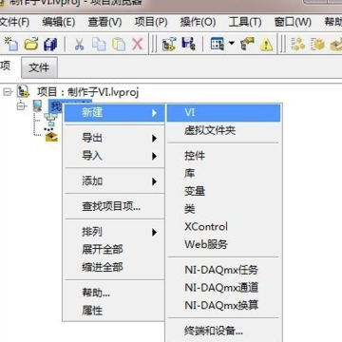This screenshot has height=342, width=342.
Task: Switch to the 文件 tab
Action: point(39,67)
